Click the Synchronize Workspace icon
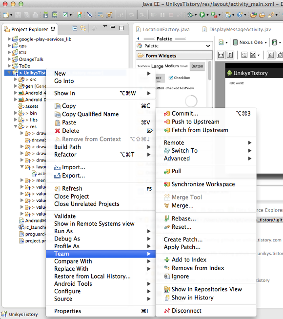The image size is (283, 319). [167, 184]
